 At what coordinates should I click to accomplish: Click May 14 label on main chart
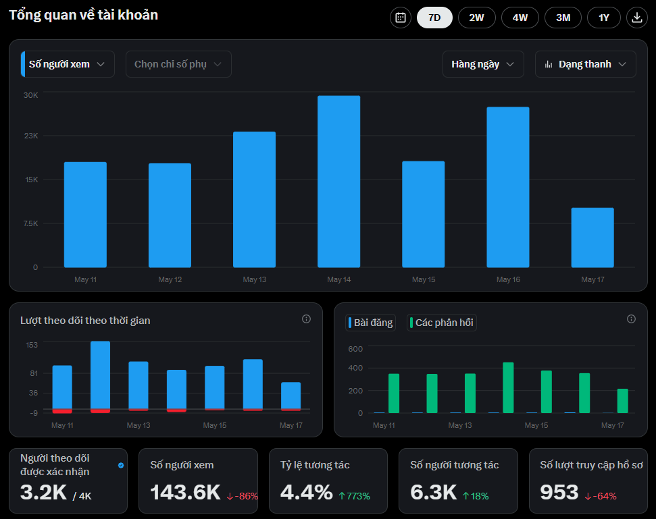(x=339, y=279)
